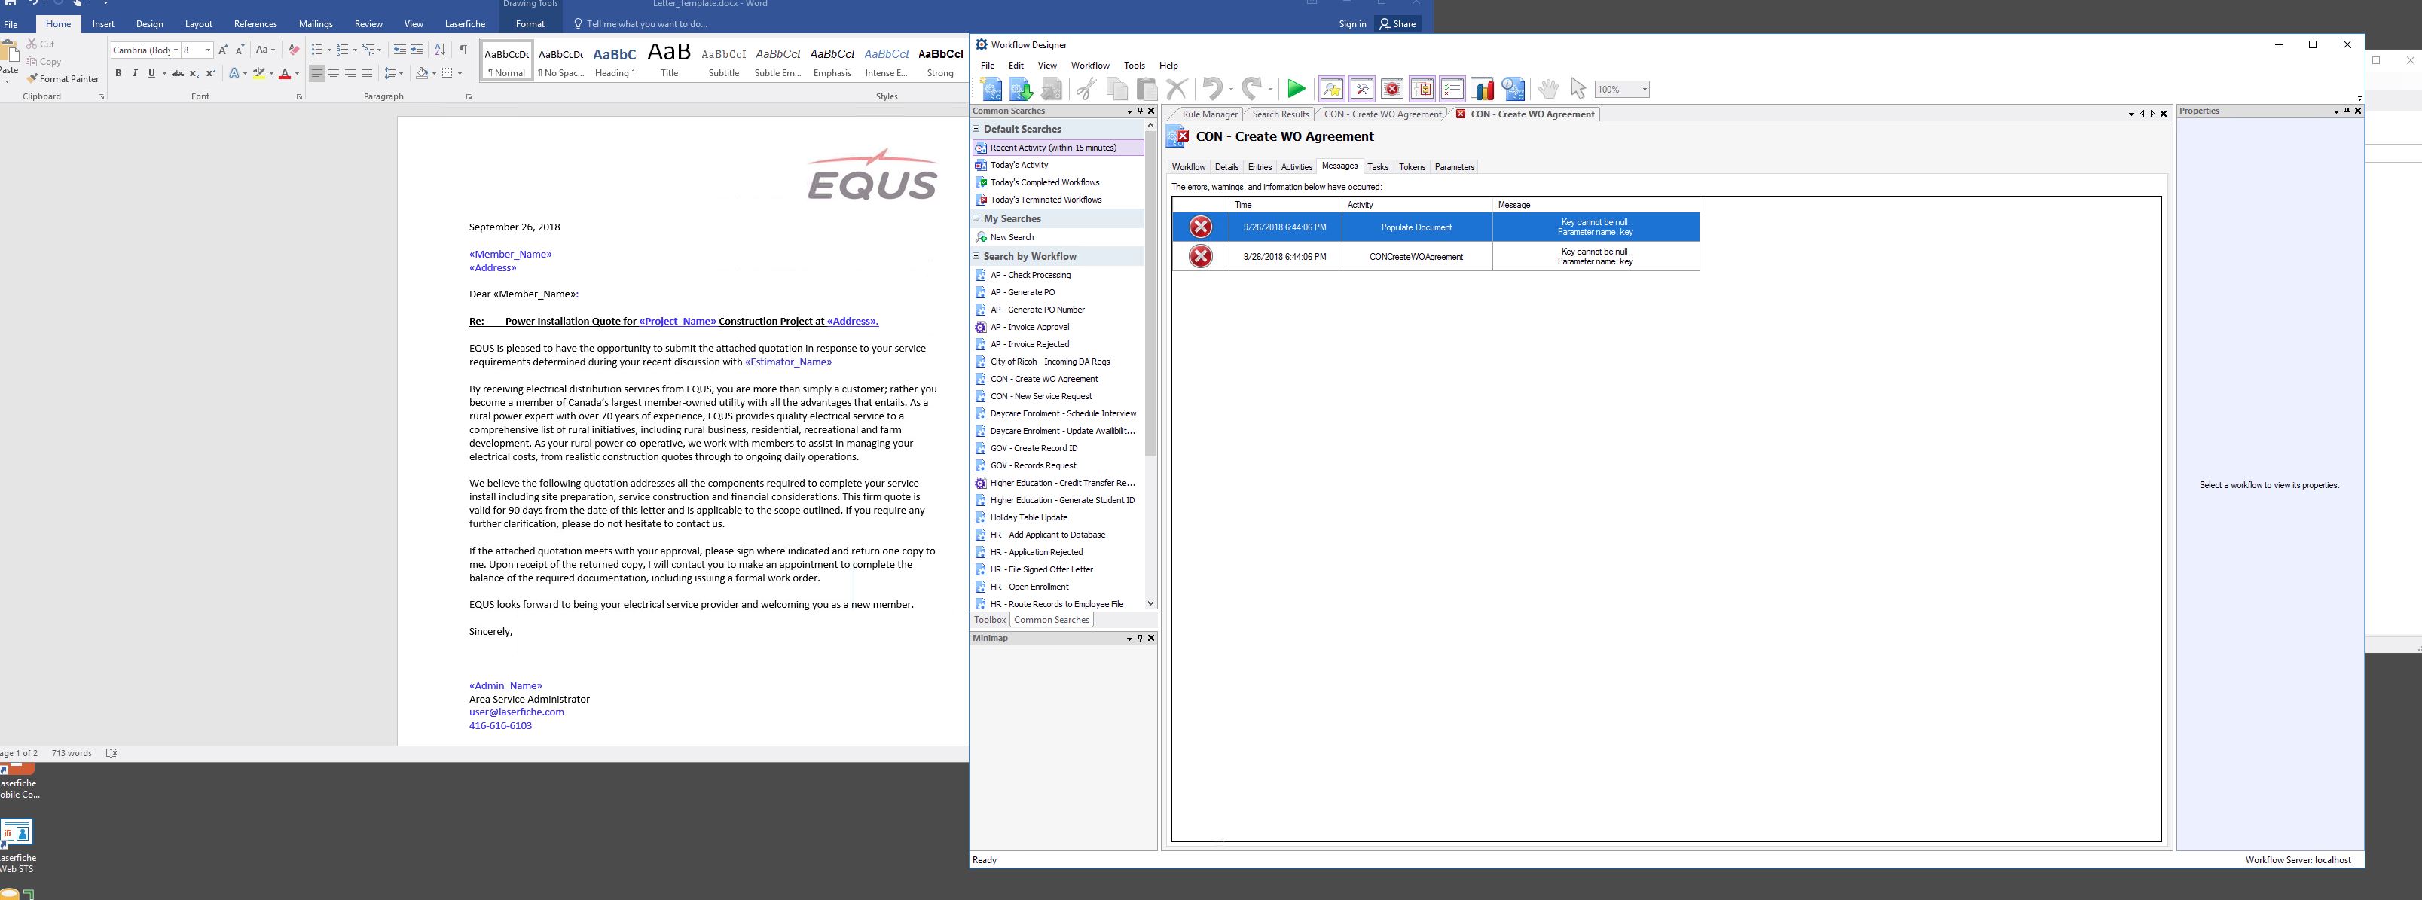
Task: Open the search workflow star magnifier icon
Action: (1331, 90)
